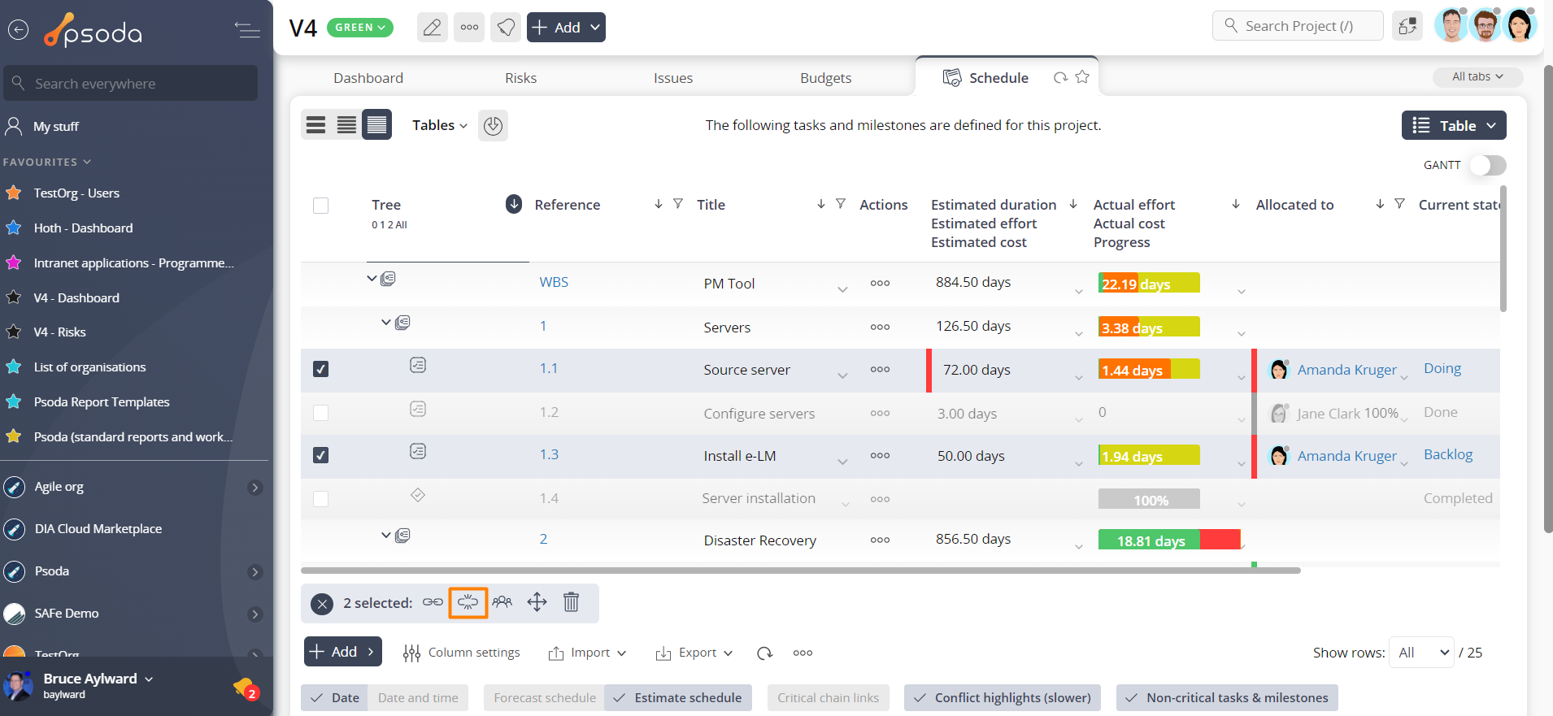Image resolution: width=1553 pixels, height=716 pixels.
Task: Uncheck the Install e-LM row checkbox
Action: click(321, 455)
